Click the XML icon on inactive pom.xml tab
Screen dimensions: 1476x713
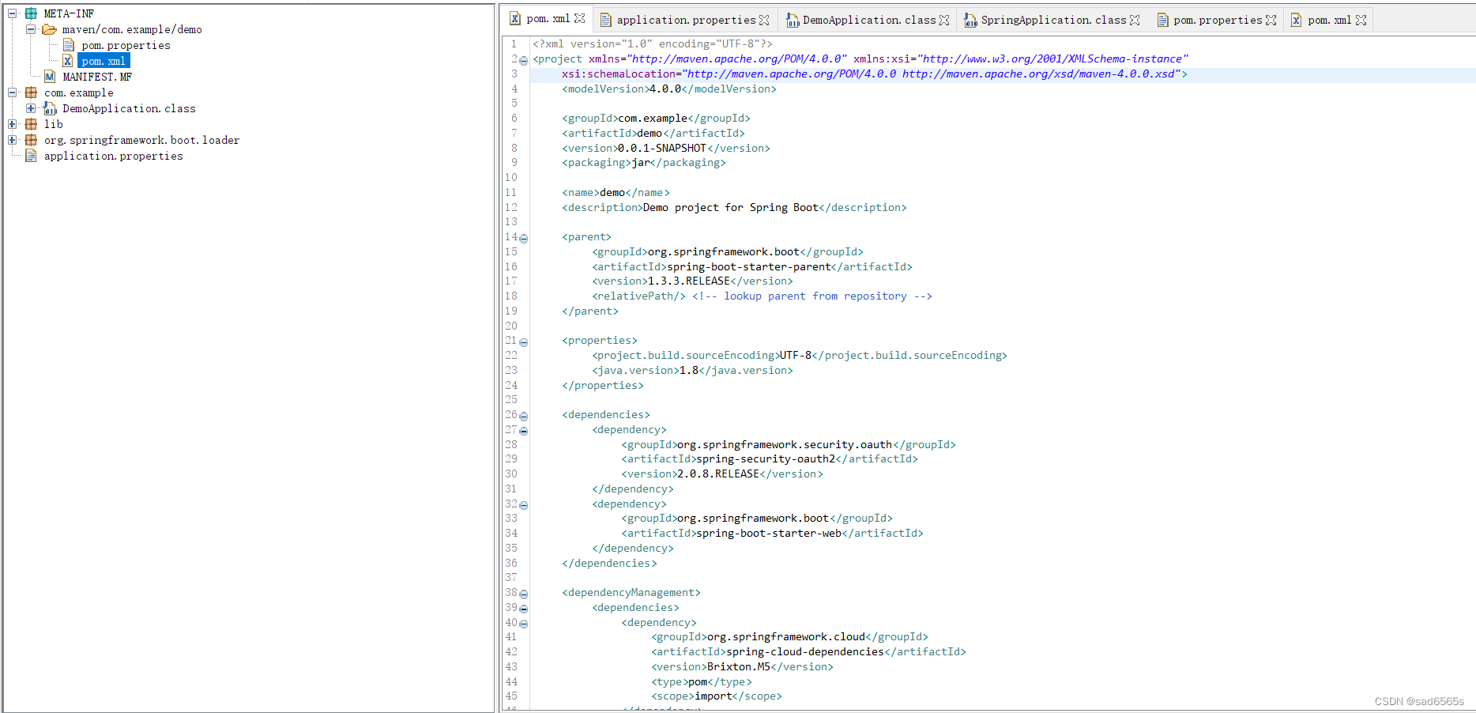[x=1297, y=20]
